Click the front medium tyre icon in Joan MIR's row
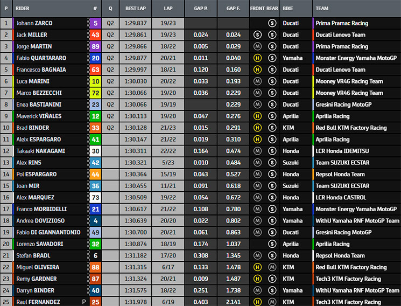The height and width of the screenshot is (306, 401). tap(257, 186)
